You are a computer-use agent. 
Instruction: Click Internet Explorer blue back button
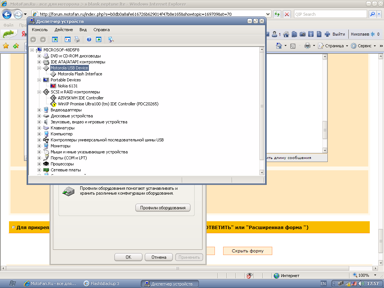coord(7,14)
